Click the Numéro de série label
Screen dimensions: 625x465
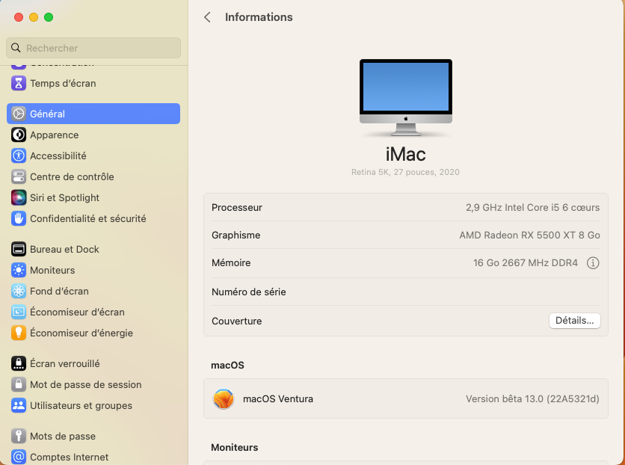tap(249, 292)
